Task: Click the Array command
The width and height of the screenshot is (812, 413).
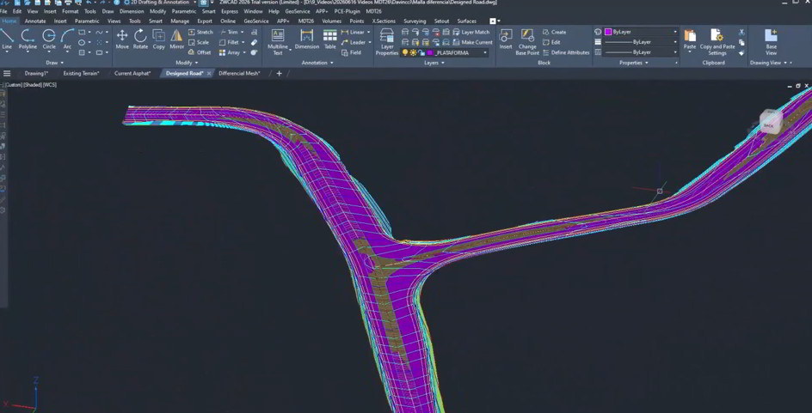Action: 230,52
